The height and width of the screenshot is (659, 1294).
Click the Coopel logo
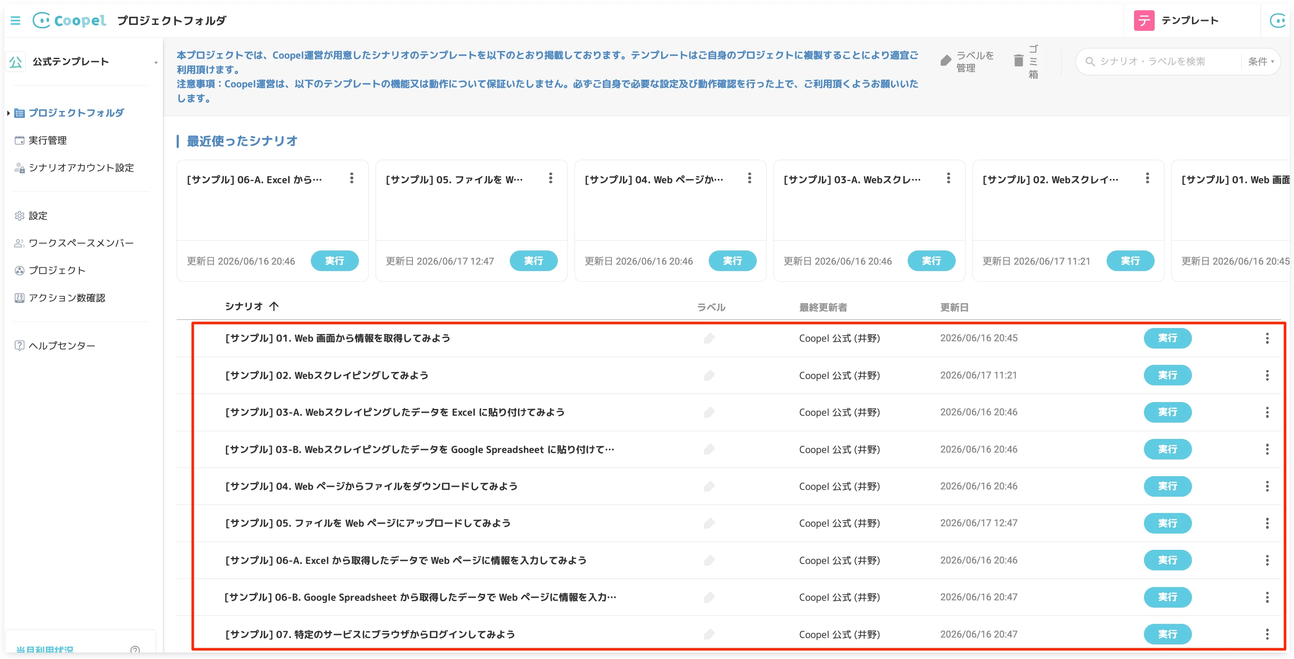tap(69, 21)
